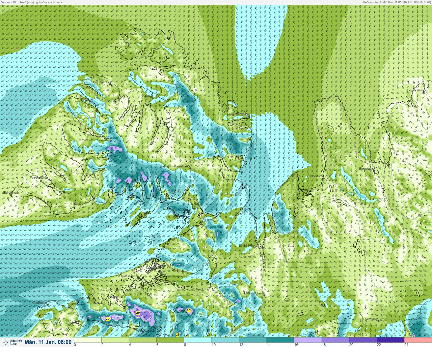Image resolution: width=432 pixels, height=347 pixels.
Task: Click the 2–4 m/s light green legend swatch
Action: (x=115, y=340)
